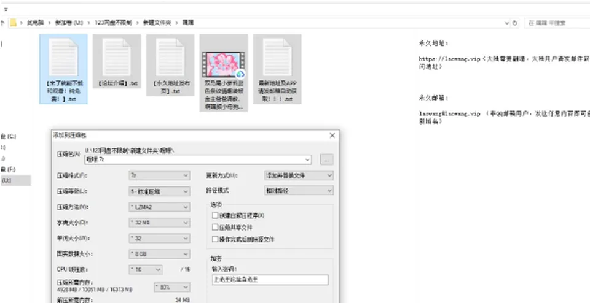Enable the 创建自释放程序 checkbox
Image resolution: width=590 pixels, height=303 pixels.
[215, 215]
